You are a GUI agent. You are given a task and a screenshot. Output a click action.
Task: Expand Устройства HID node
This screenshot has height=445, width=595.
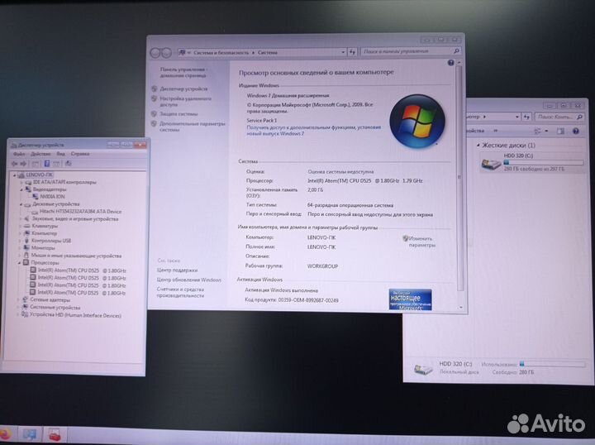18,315
